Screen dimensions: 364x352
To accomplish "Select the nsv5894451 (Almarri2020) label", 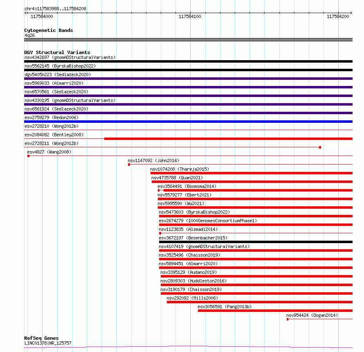I will tap(188, 264).
